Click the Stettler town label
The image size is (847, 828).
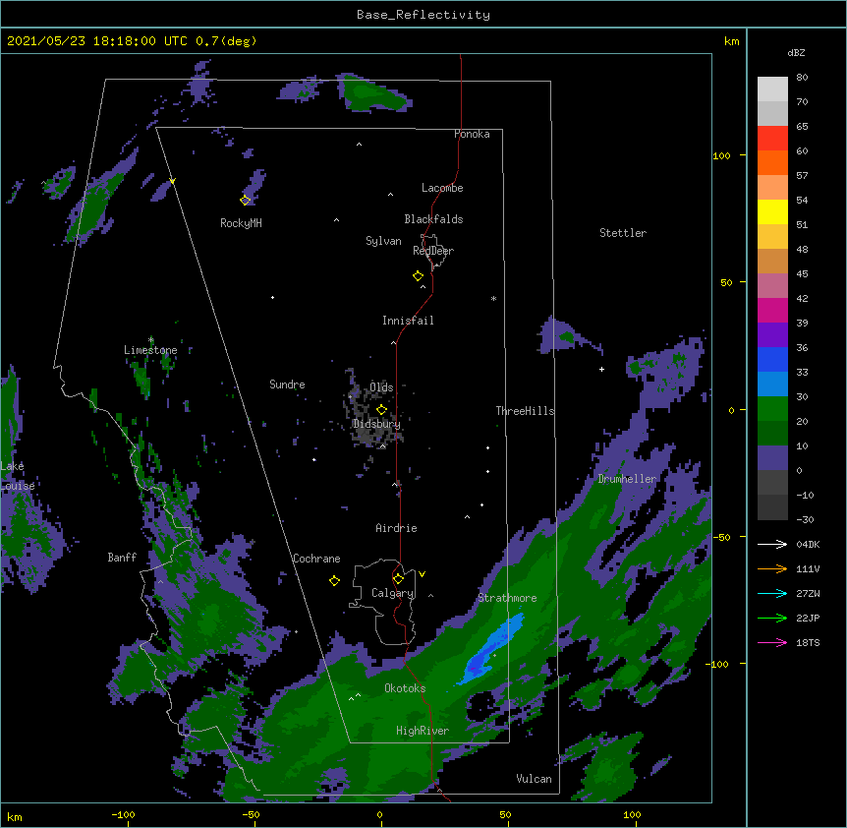pos(623,233)
